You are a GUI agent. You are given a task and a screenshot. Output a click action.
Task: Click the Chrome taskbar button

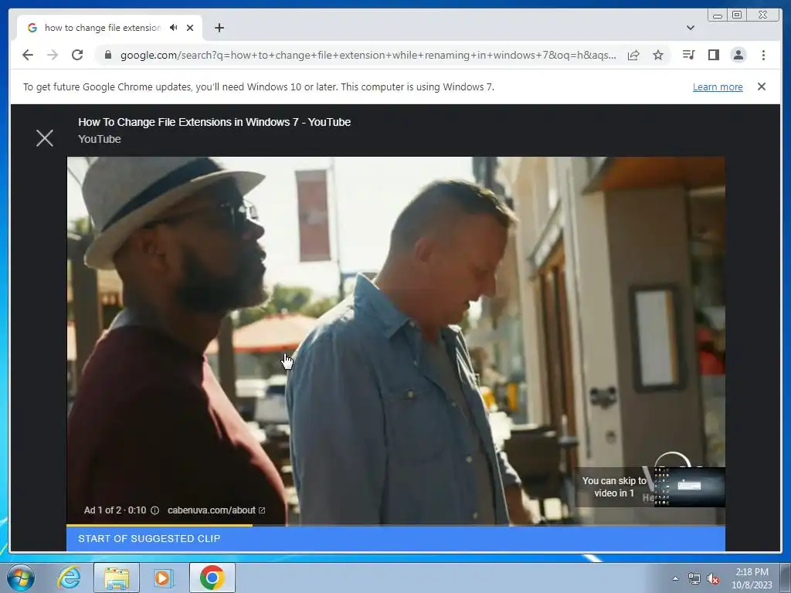(212, 578)
